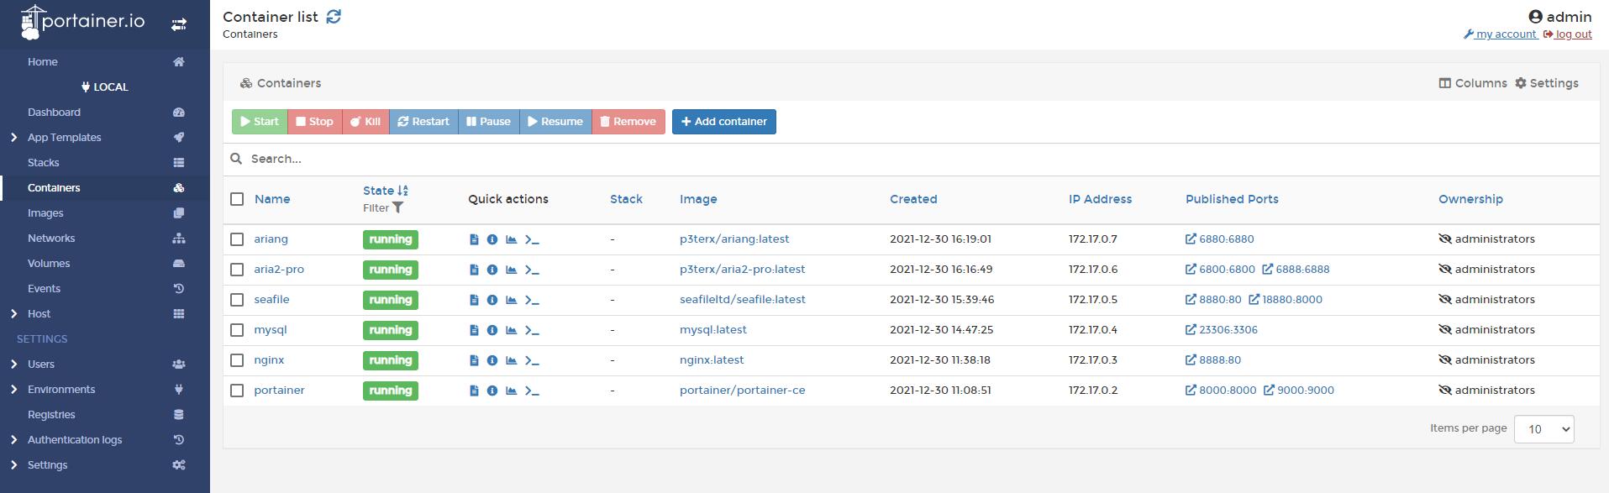Viewport: 1609px width, 493px height.
Task: Inspect info icon for mysql container
Action: click(492, 330)
